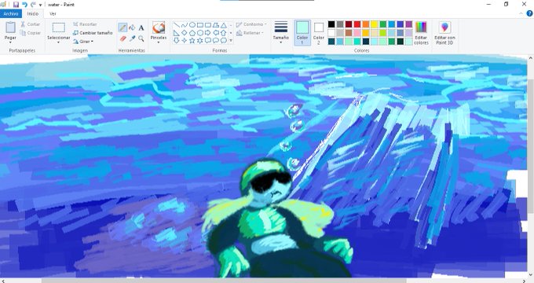Select the Color picker eyedropper tool
Screen dimensions: 534x283
click(132, 39)
